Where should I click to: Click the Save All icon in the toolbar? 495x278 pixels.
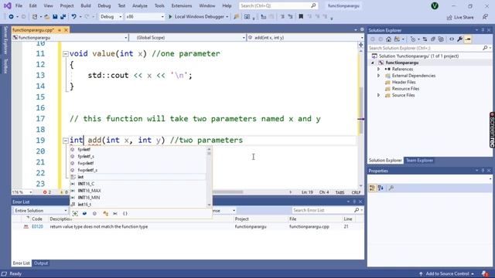[x=63, y=17]
